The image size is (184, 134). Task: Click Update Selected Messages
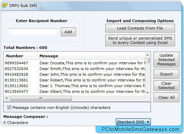coord(166,60)
